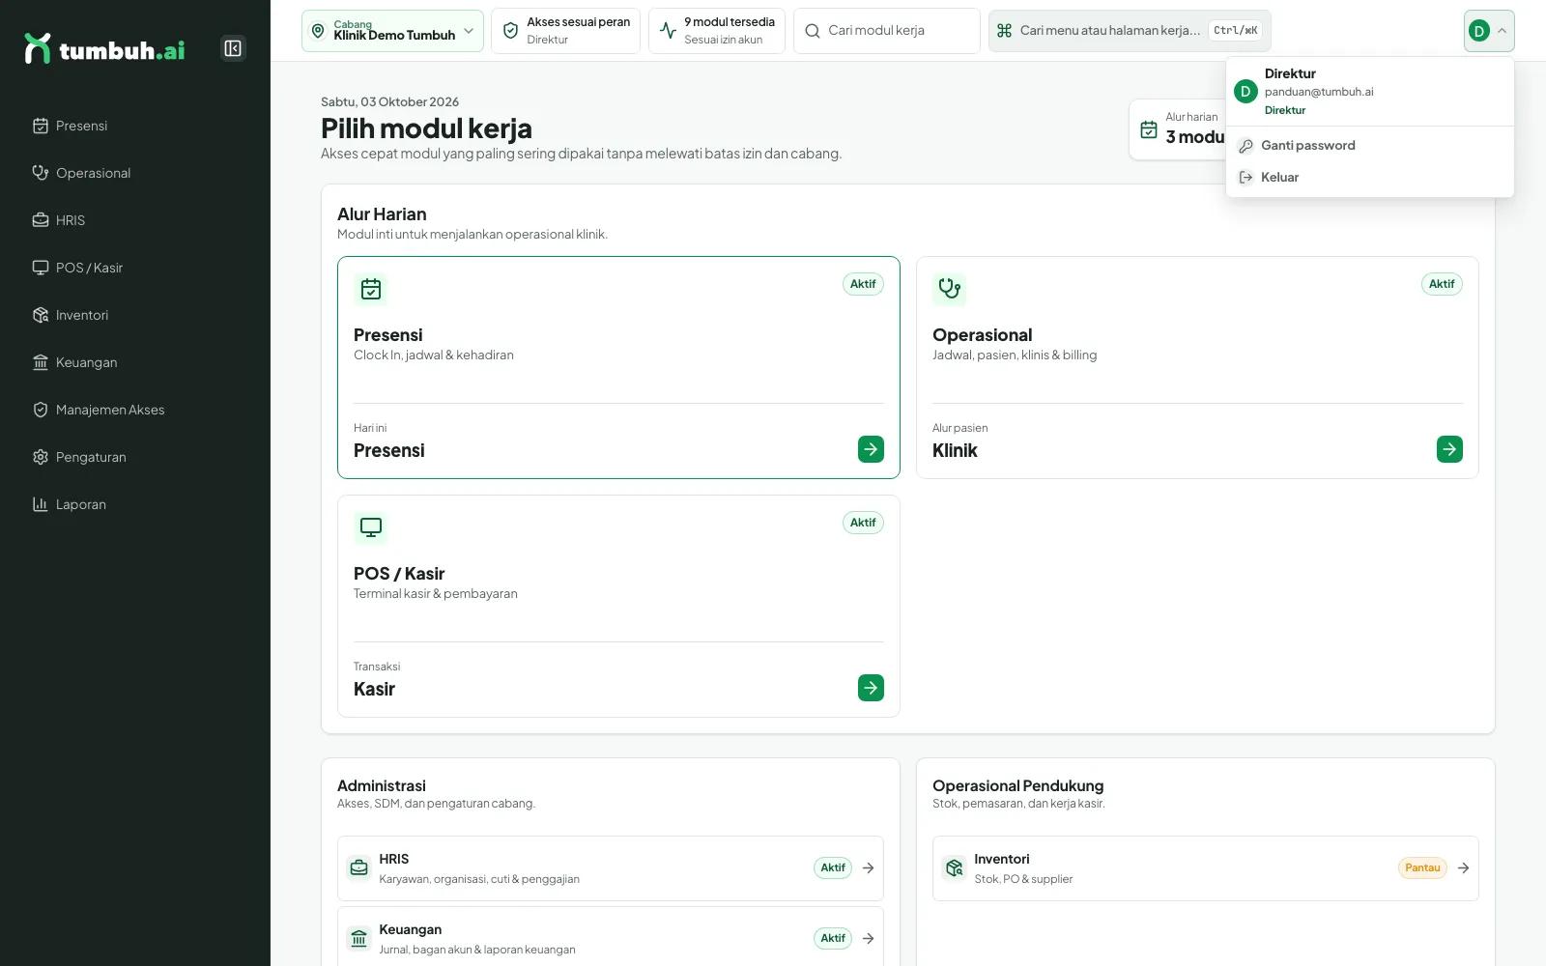Viewport: 1546px width, 966px height.
Task: Choose Ganti password from user menu
Action: pyautogui.click(x=1370, y=146)
